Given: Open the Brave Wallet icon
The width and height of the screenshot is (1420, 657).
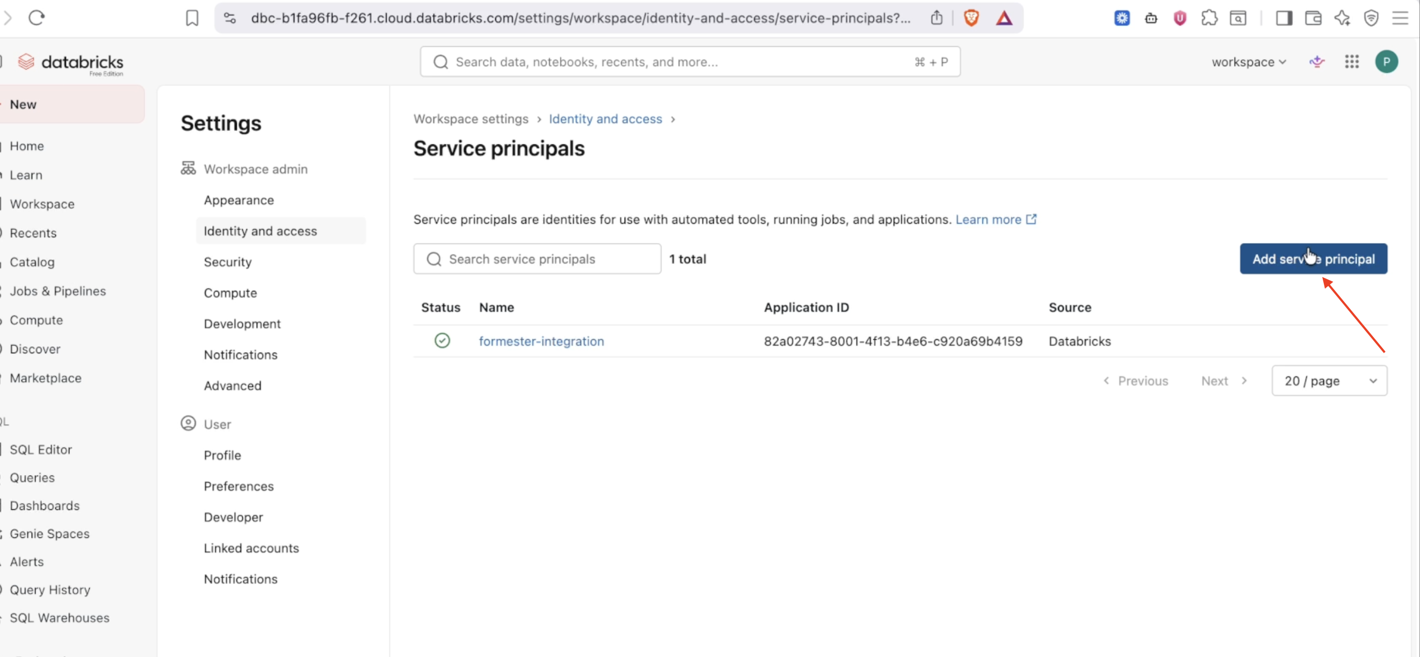Looking at the screenshot, I should [1313, 18].
